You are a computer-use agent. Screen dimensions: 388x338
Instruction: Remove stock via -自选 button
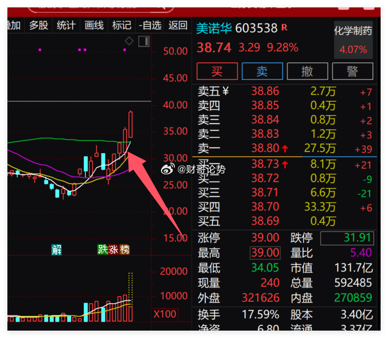tap(150, 25)
